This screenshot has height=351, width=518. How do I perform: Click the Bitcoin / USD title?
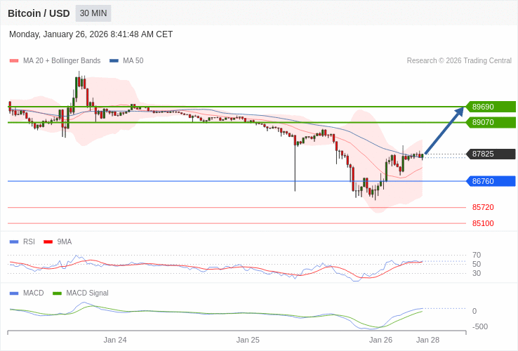39,13
